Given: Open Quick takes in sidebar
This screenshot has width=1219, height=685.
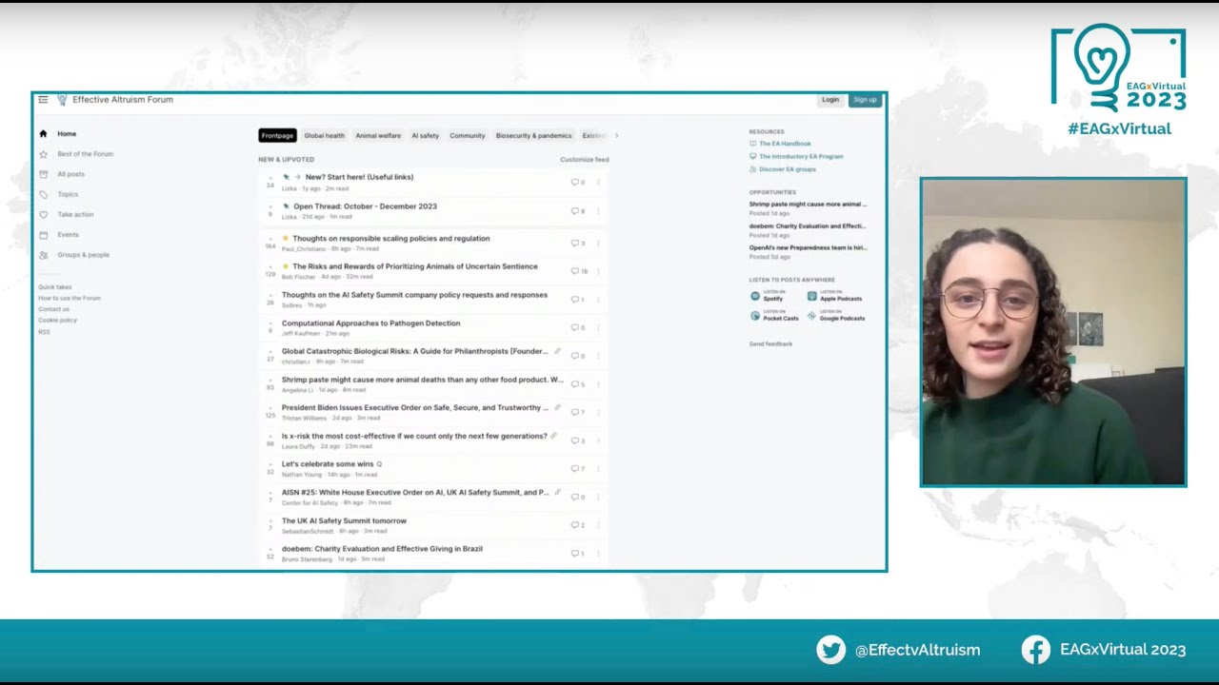Looking at the screenshot, I should pyautogui.click(x=55, y=287).
